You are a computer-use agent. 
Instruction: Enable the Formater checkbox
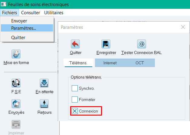pyautogui.click(x=75, y=100)
